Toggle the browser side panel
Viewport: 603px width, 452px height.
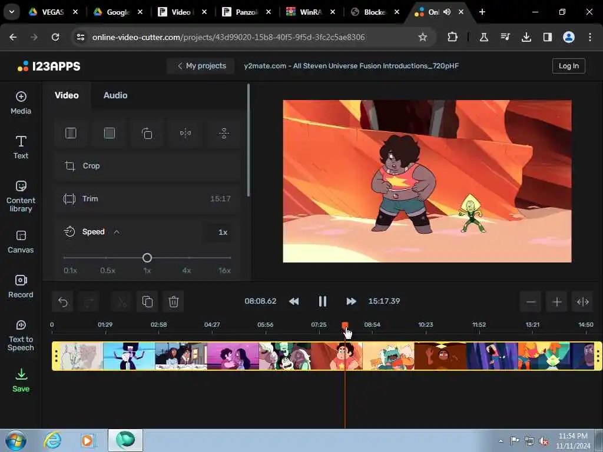[x=547, y=37]
